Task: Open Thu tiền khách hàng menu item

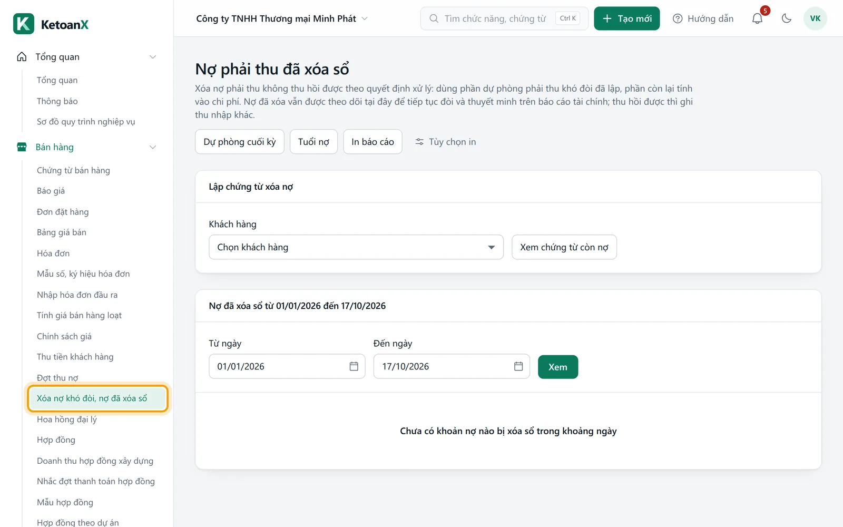Action: [x=75, y=357]
